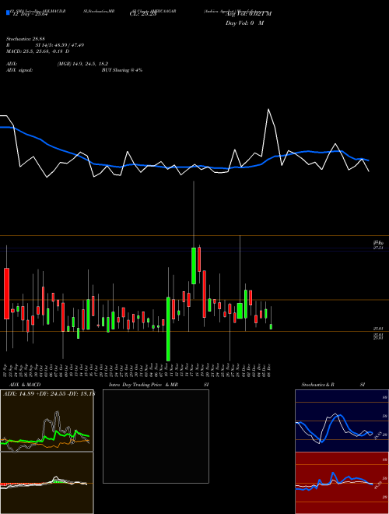
Task: Click the 'Day Vol: 0 M' label
Action: pyautogui.click(x=244, y=23)
